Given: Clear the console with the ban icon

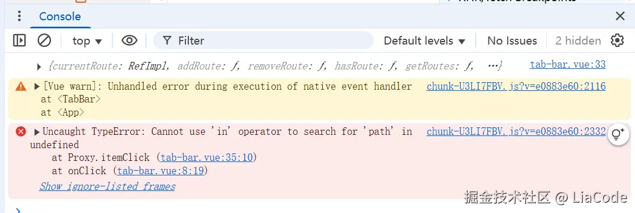Looking at the screenshot, I should (x=44, y=41).
